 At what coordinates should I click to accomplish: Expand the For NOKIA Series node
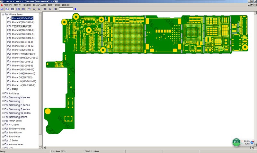pyautogui.click(x=3, y=121)
